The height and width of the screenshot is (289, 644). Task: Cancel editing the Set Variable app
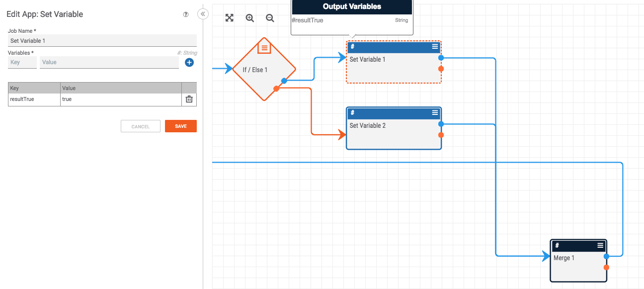click(x=140, y=126)
